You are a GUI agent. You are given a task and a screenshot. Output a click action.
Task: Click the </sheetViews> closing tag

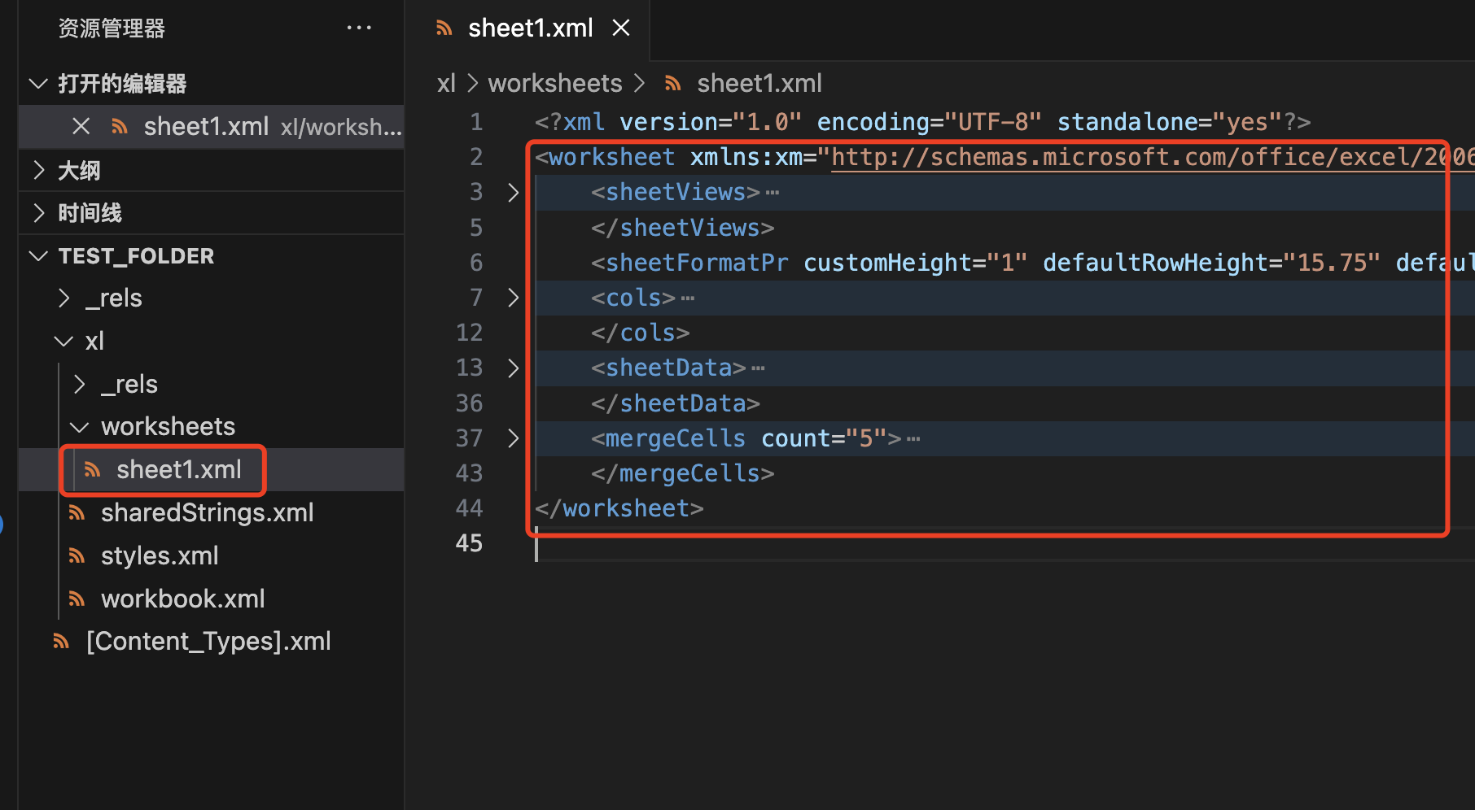pyautogui.click(x=683, y=228)
